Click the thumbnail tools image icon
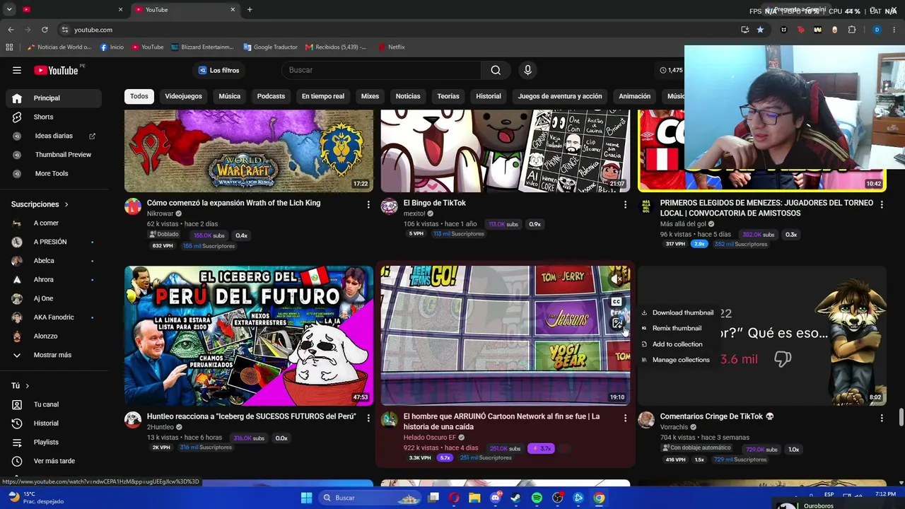905x509 pixels. tap(617, 323)
